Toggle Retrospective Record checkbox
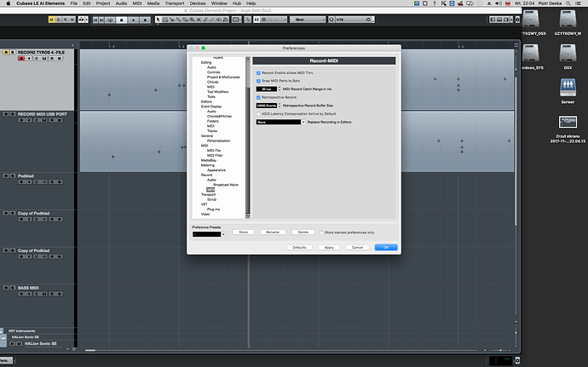 click(258, 97)
